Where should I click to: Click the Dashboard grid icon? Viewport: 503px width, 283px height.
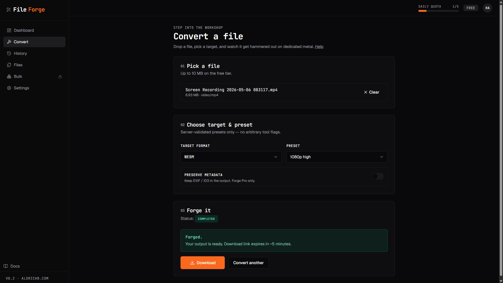pyautogui.click(x=9, y=30)
